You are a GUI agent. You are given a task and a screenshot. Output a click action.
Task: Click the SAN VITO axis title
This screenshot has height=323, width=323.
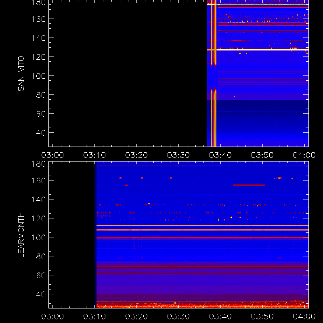[21, 73]
